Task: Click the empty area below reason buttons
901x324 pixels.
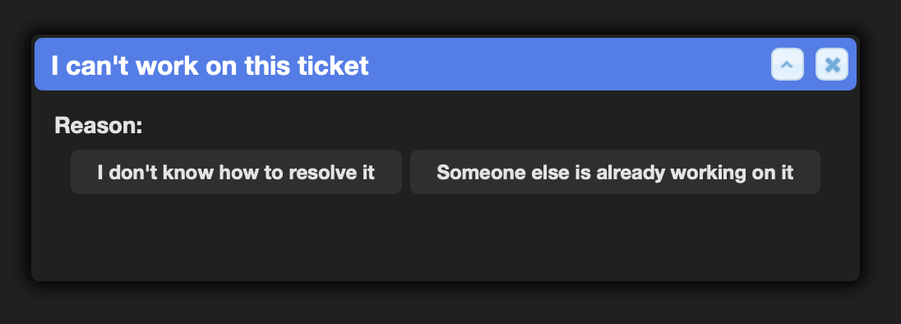Action: point(446,238)
